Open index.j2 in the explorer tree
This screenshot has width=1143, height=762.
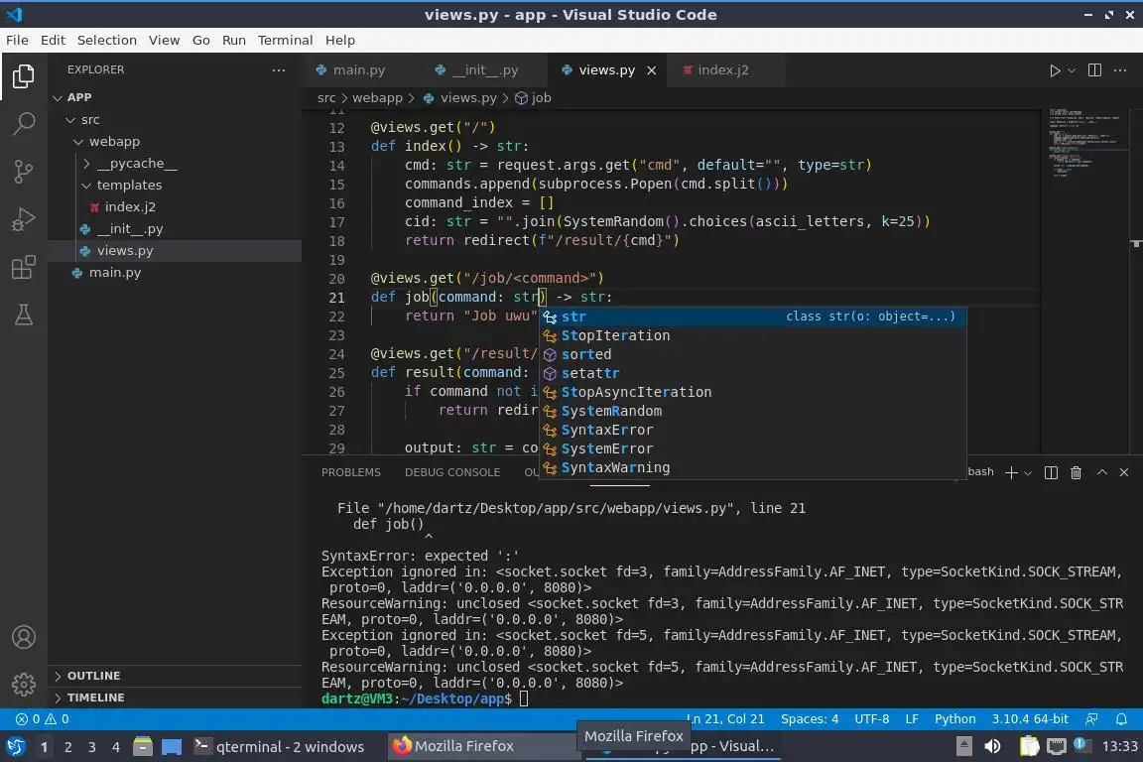click(175, 206)
